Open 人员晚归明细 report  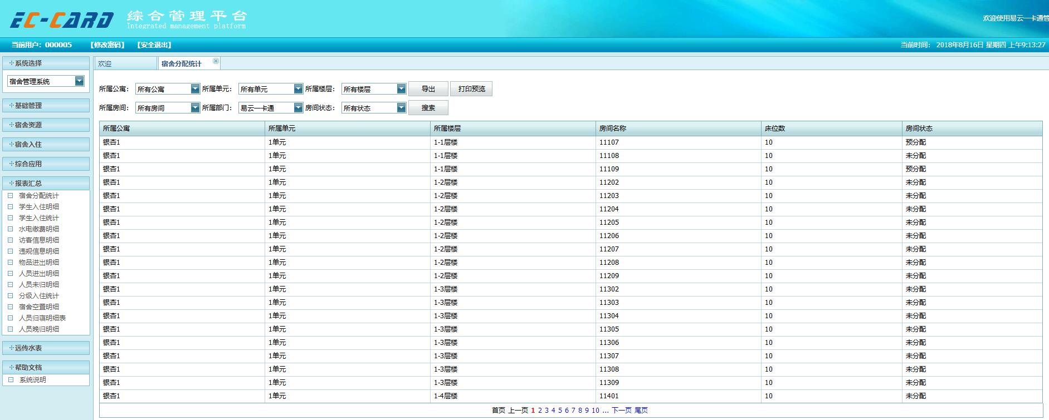(x=38, y=329)
